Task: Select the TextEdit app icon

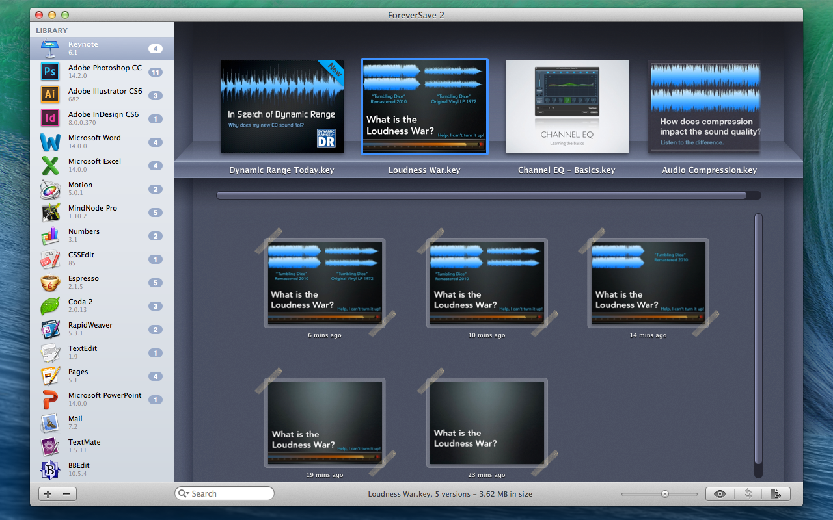Action: click(50, 353)
